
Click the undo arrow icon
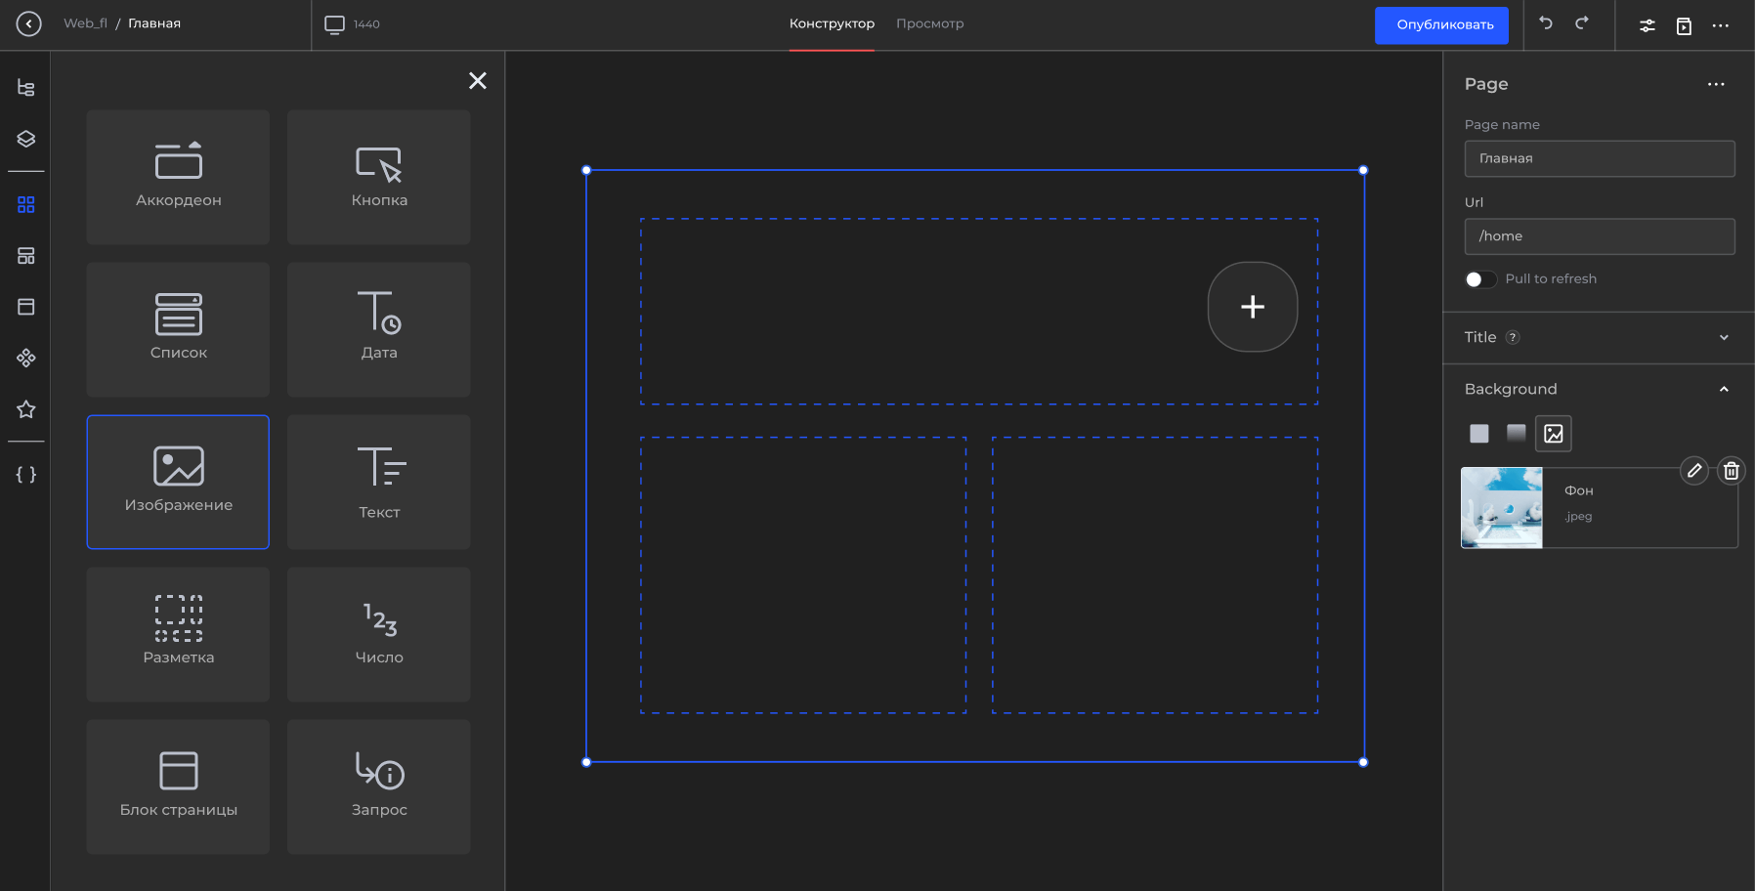pos(1546,23)
